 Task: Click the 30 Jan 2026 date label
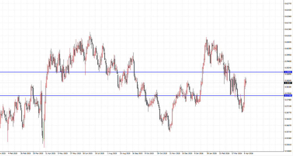(x=212, y=153)
